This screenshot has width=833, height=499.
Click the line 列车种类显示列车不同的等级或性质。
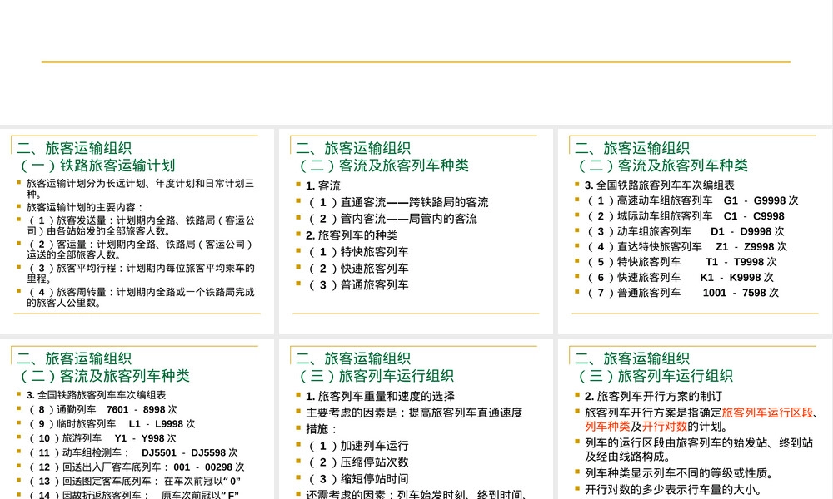click(x=679, y=473)
